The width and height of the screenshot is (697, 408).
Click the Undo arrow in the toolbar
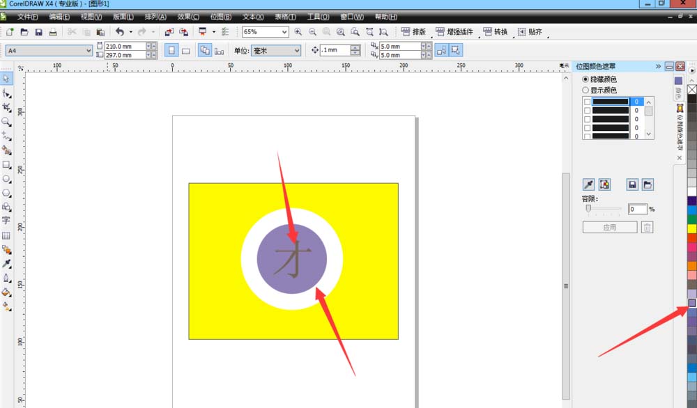pos(120,32)
